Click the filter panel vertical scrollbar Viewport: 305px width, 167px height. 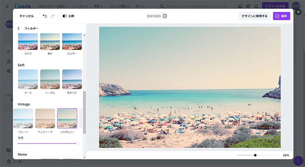[84, 112]
